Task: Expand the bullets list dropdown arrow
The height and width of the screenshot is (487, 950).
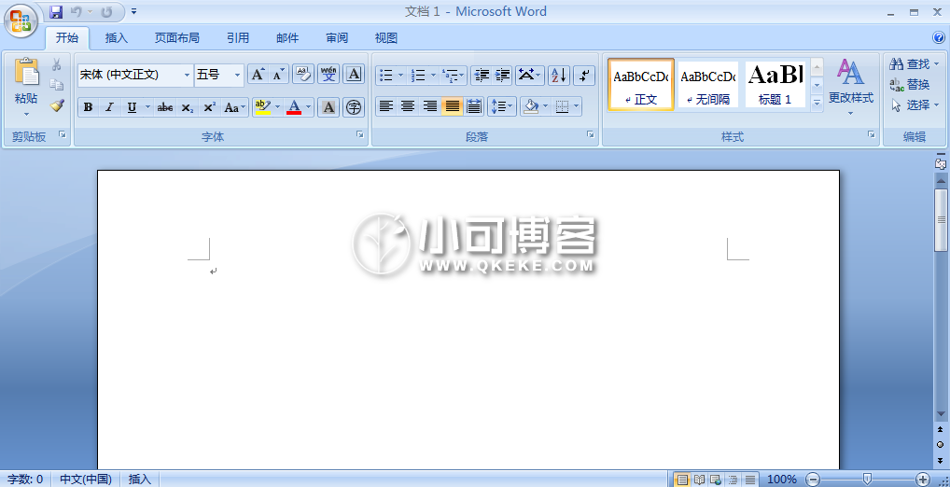Action: coord(400,76)
